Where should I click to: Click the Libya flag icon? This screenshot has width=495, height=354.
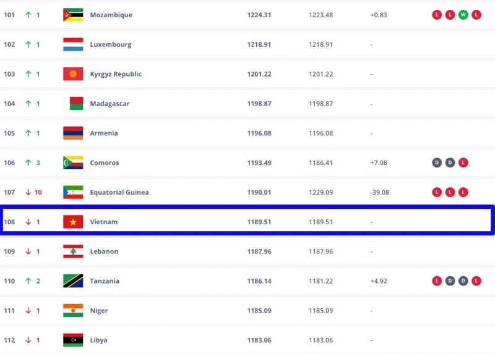73,340
